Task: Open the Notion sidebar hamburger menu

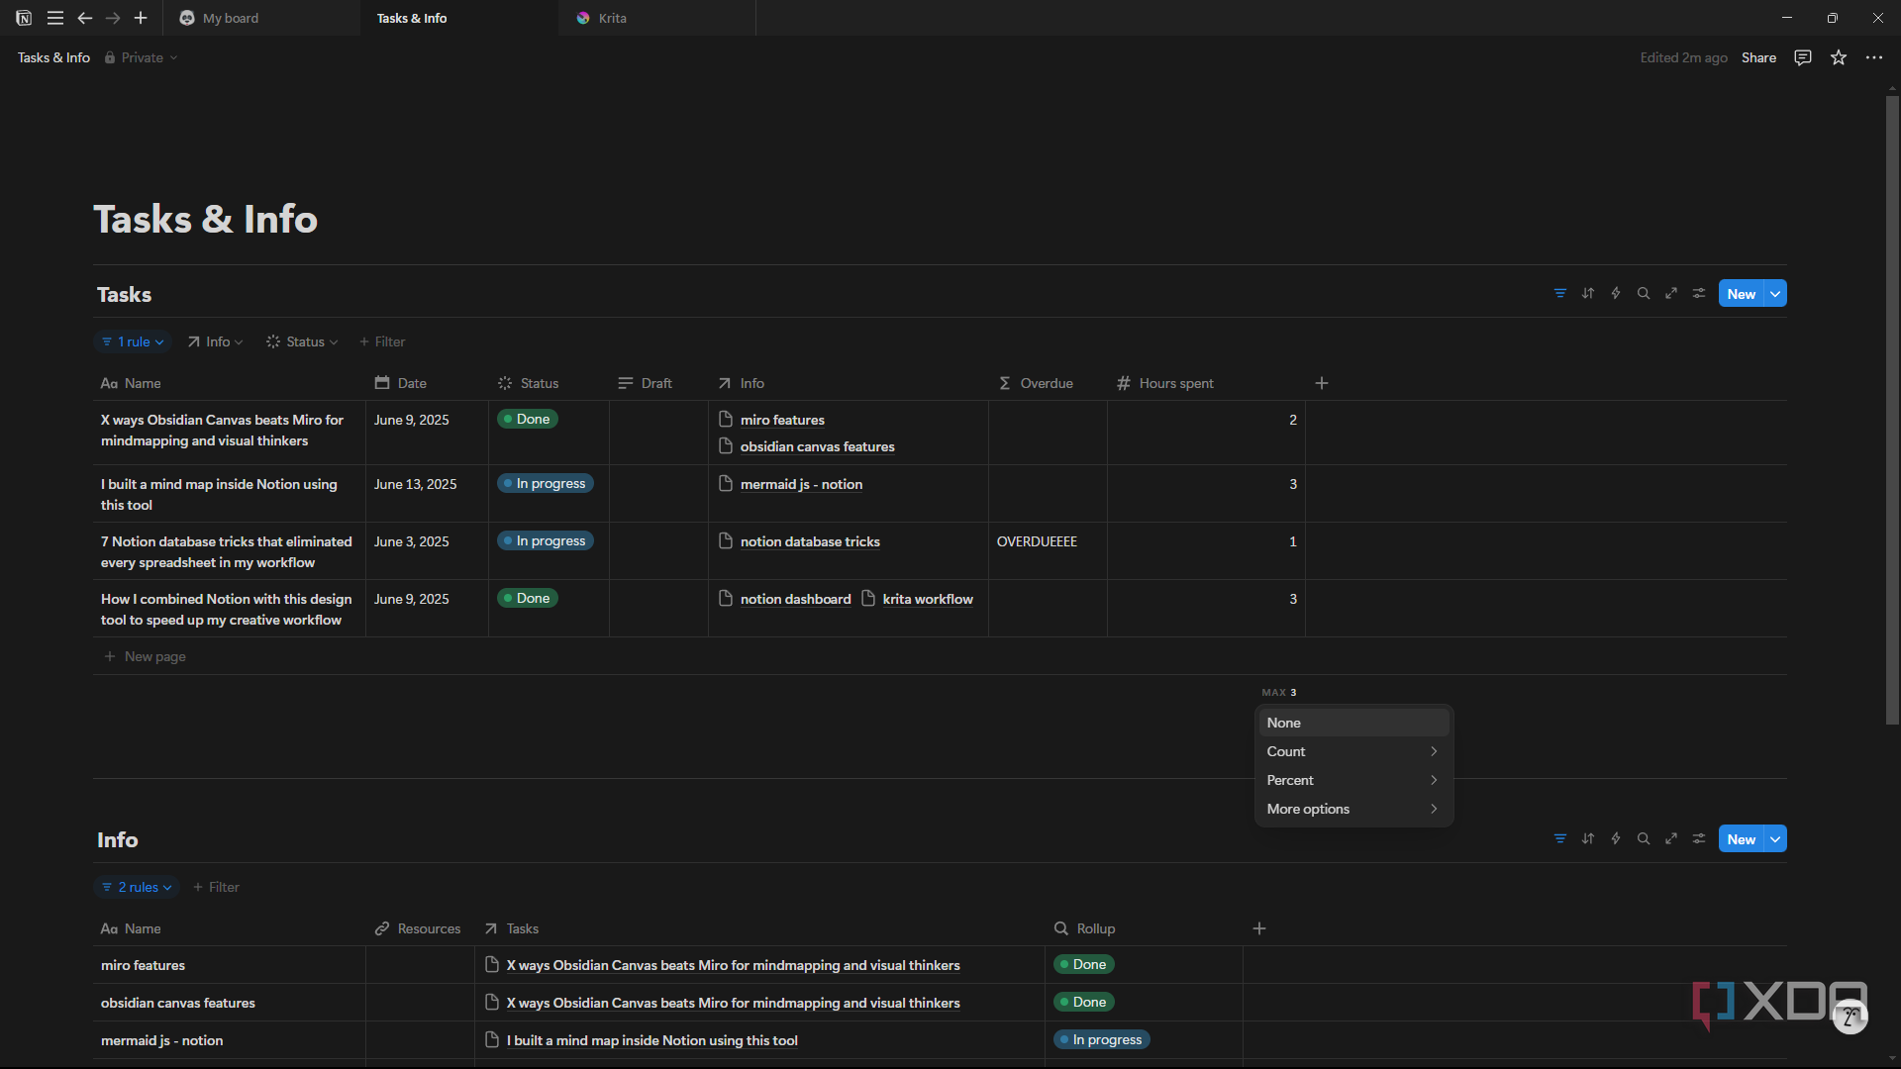Action: pyautogui.click(x=55, y=18)
